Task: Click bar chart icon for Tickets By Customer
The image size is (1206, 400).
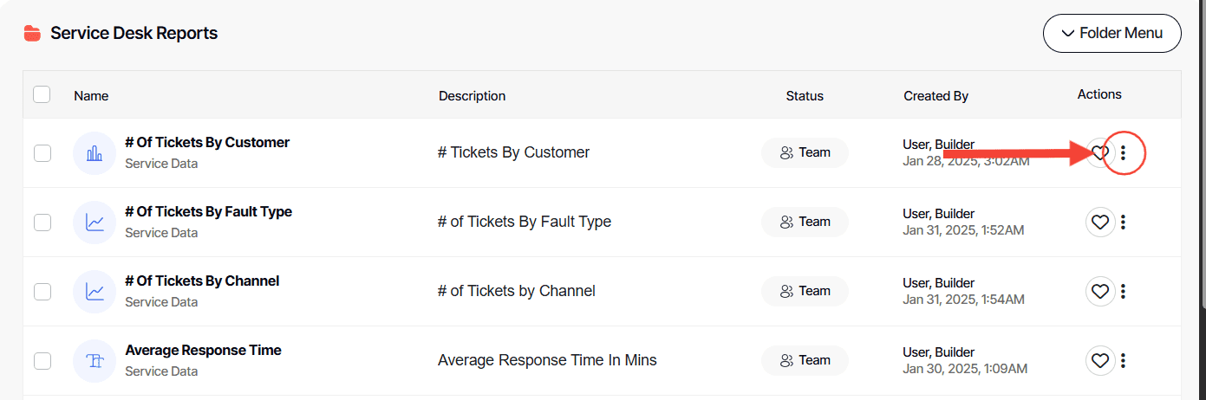Action: [x=95, y=153]
